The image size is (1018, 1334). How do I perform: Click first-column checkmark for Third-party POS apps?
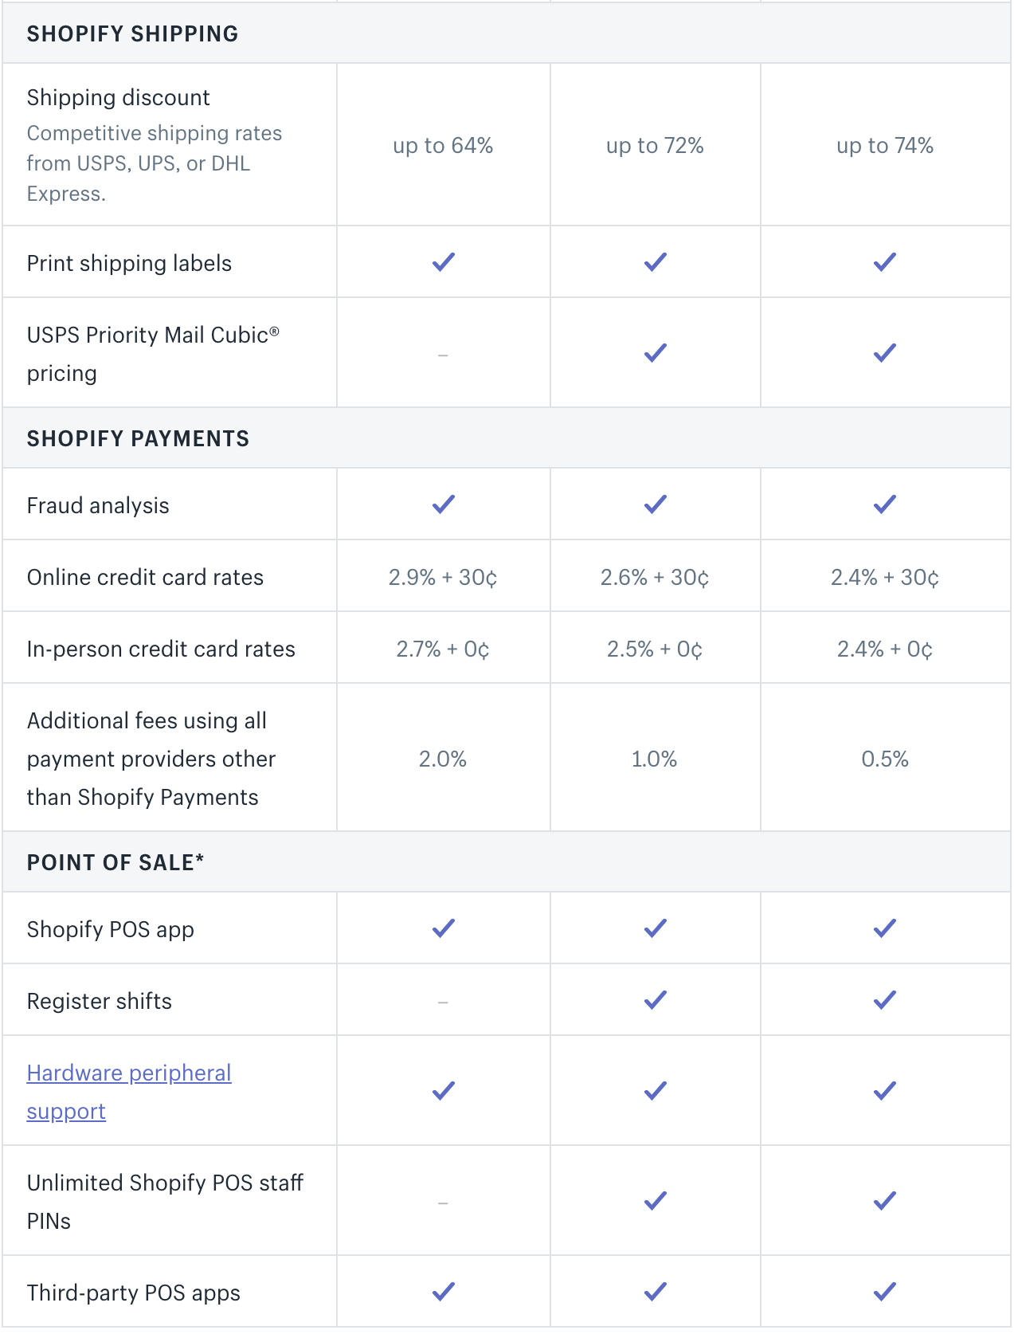[x=444, y=1292]
